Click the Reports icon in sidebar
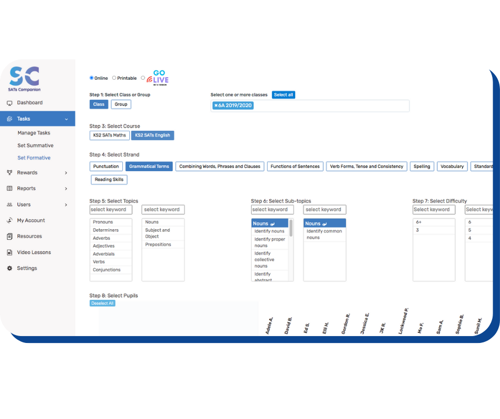Screen dimensions: 500x419 pyautogui.click(x=10, y=188)
